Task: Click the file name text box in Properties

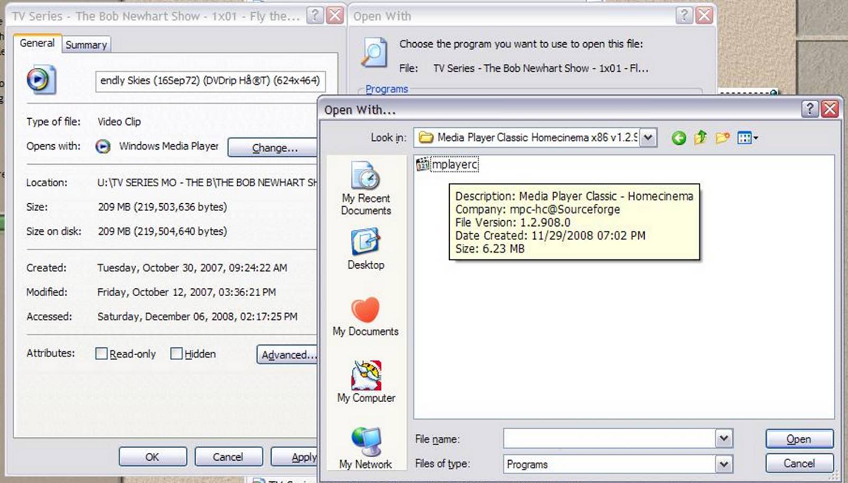Action: (210, 81)
